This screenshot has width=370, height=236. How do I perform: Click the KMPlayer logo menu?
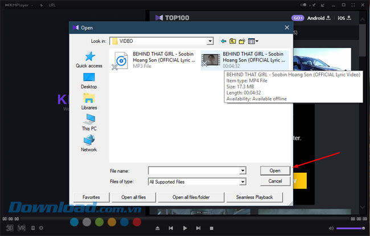point(19,5)
